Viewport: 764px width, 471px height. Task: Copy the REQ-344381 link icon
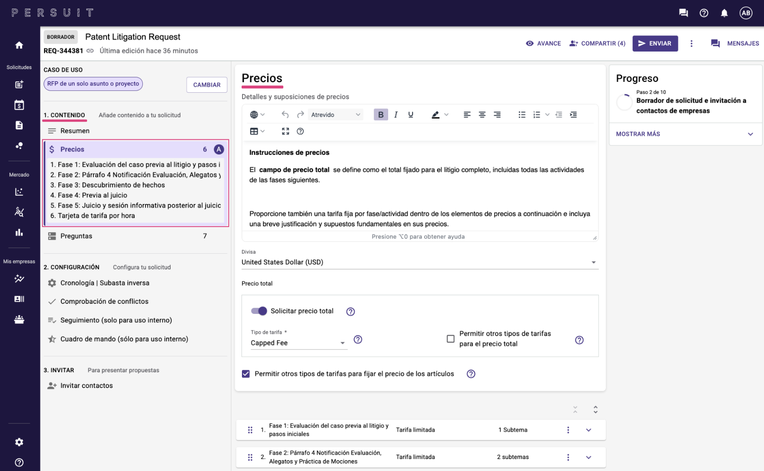[x=90, y=51]
